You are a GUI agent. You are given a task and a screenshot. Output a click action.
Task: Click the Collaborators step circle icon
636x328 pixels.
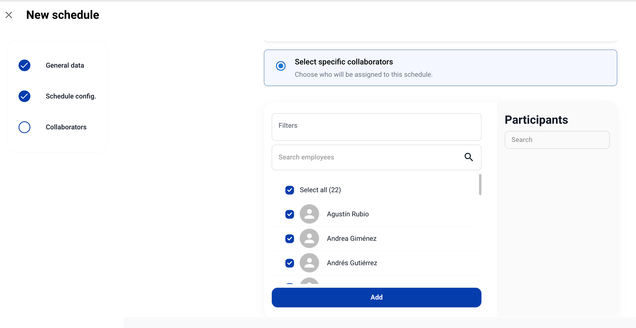(24, 127)
